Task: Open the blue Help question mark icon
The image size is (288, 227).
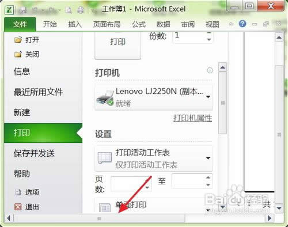Action: [x=242, y=24]
